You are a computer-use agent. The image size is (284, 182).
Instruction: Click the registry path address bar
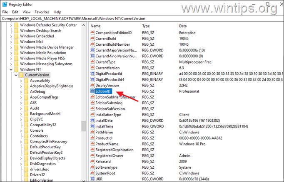(142, 18)
